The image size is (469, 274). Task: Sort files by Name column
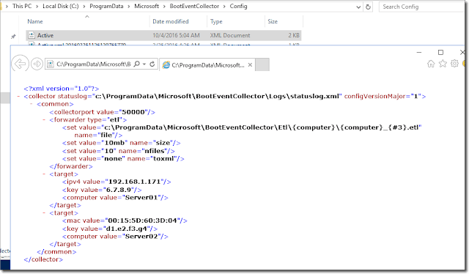coord(35,21)
